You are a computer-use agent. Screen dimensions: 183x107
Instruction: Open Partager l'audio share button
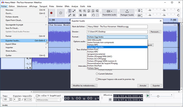[x=127, y=13]
